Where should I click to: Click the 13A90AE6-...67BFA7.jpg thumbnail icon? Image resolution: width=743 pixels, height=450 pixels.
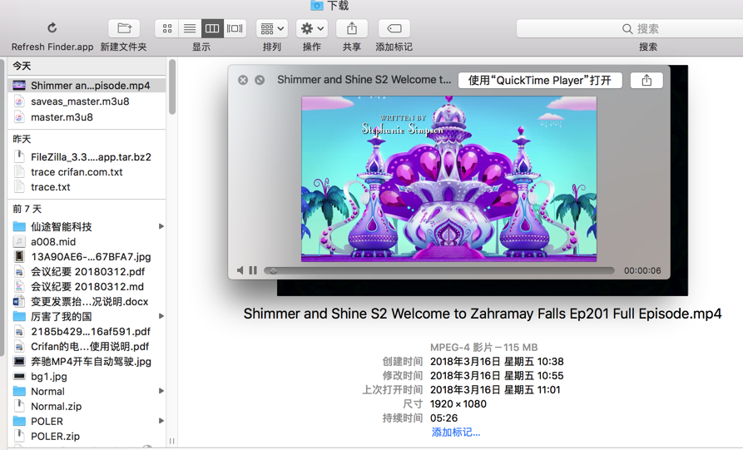tap(19, 256)
